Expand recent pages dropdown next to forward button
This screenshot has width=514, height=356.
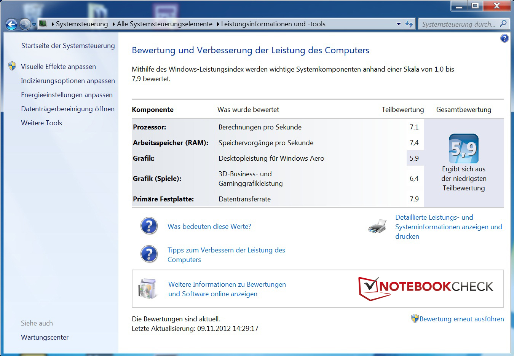[34, 24]
